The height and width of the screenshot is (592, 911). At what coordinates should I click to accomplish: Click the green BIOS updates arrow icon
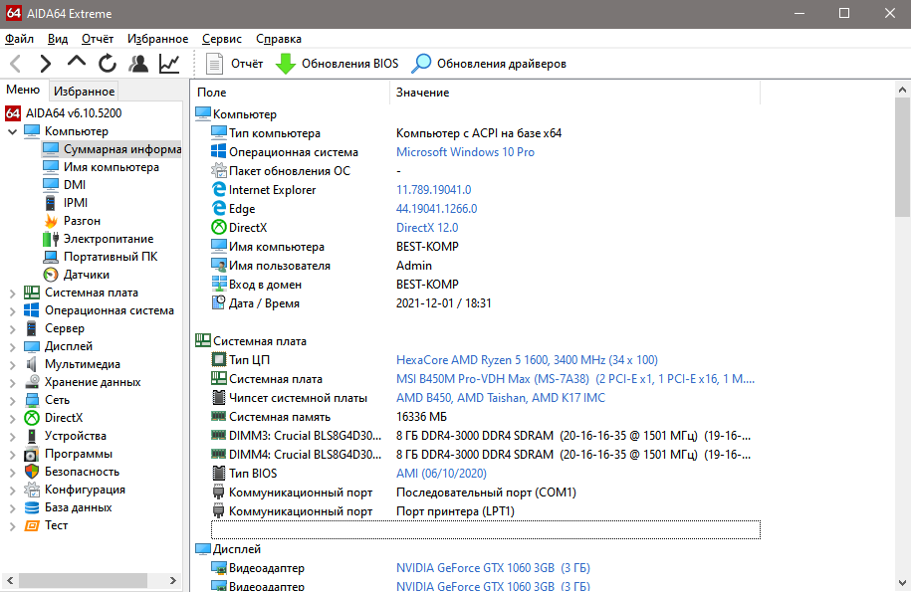tap(286, 64)
